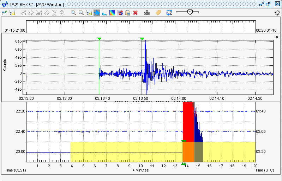The height and width of the screenshot is (181, 282).
Task: Click the '23:00' helicorder row label
Action: [x=20, y=151]
